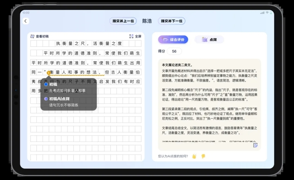The height and width of the screenshot is (180, 294).
Task: Click the score field showing 56
Action: (x=174, y=51)
